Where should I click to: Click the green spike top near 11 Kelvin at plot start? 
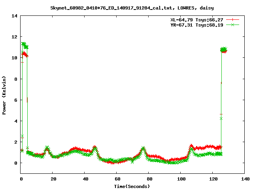tap(24, 44)
